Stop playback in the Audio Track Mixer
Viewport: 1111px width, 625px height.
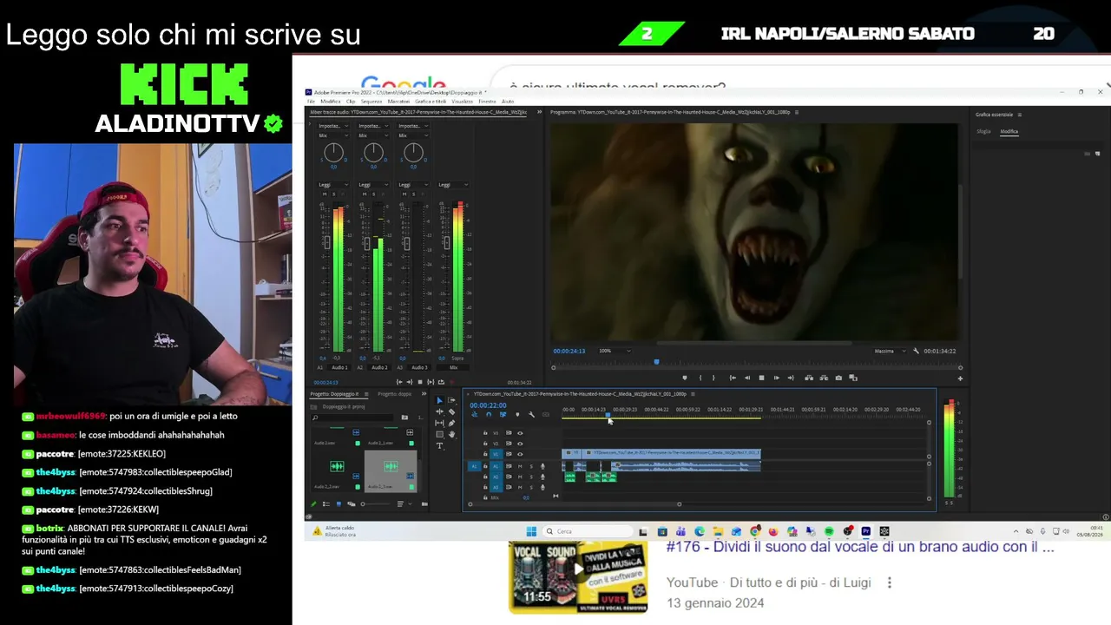click(420, 382)
